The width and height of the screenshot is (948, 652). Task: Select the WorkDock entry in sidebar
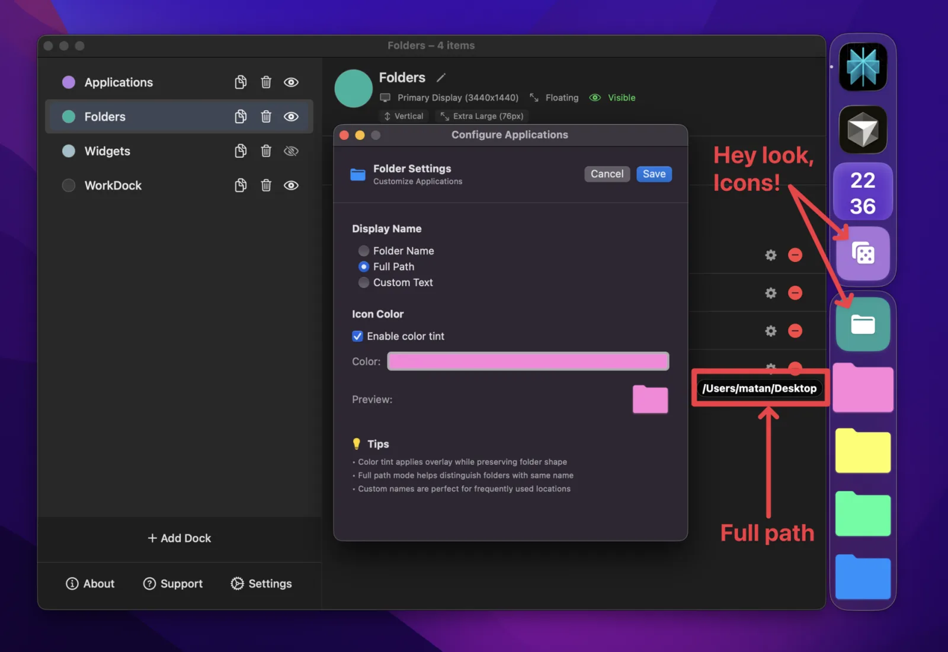click(x=179, y=186)
